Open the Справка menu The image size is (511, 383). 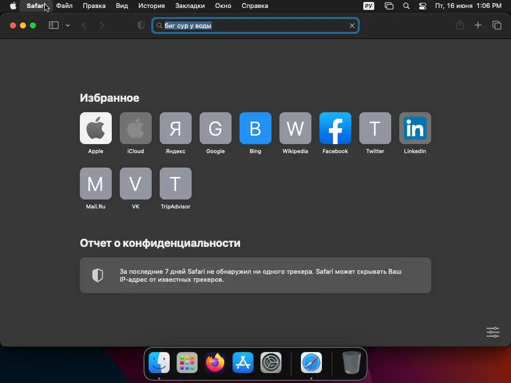click(x=255, y=6)
